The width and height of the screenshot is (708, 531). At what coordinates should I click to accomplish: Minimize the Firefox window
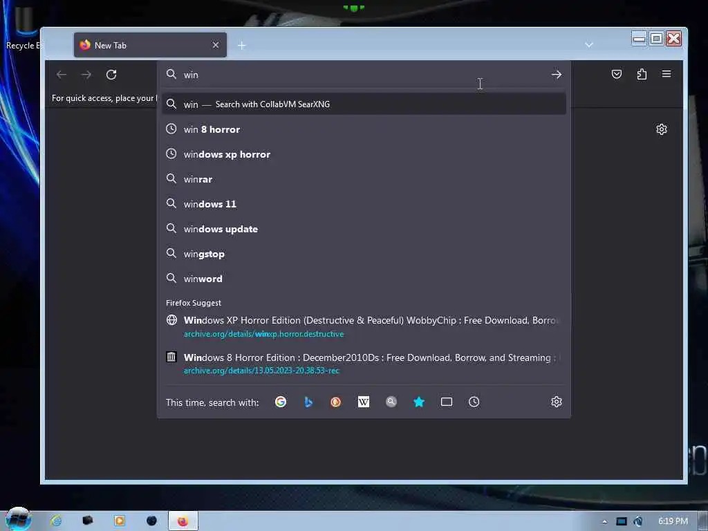(640, 39)
